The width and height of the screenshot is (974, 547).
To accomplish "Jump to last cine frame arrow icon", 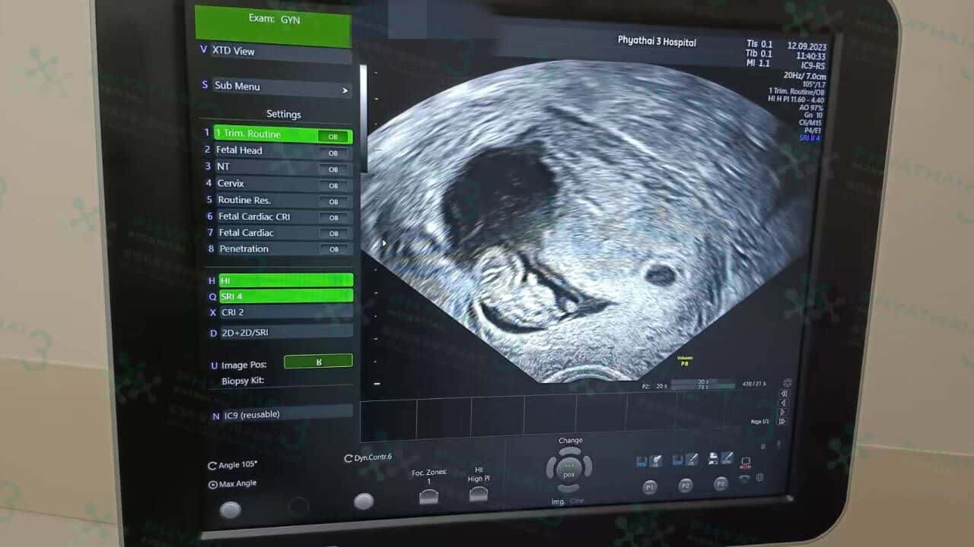I will point(783,422).
